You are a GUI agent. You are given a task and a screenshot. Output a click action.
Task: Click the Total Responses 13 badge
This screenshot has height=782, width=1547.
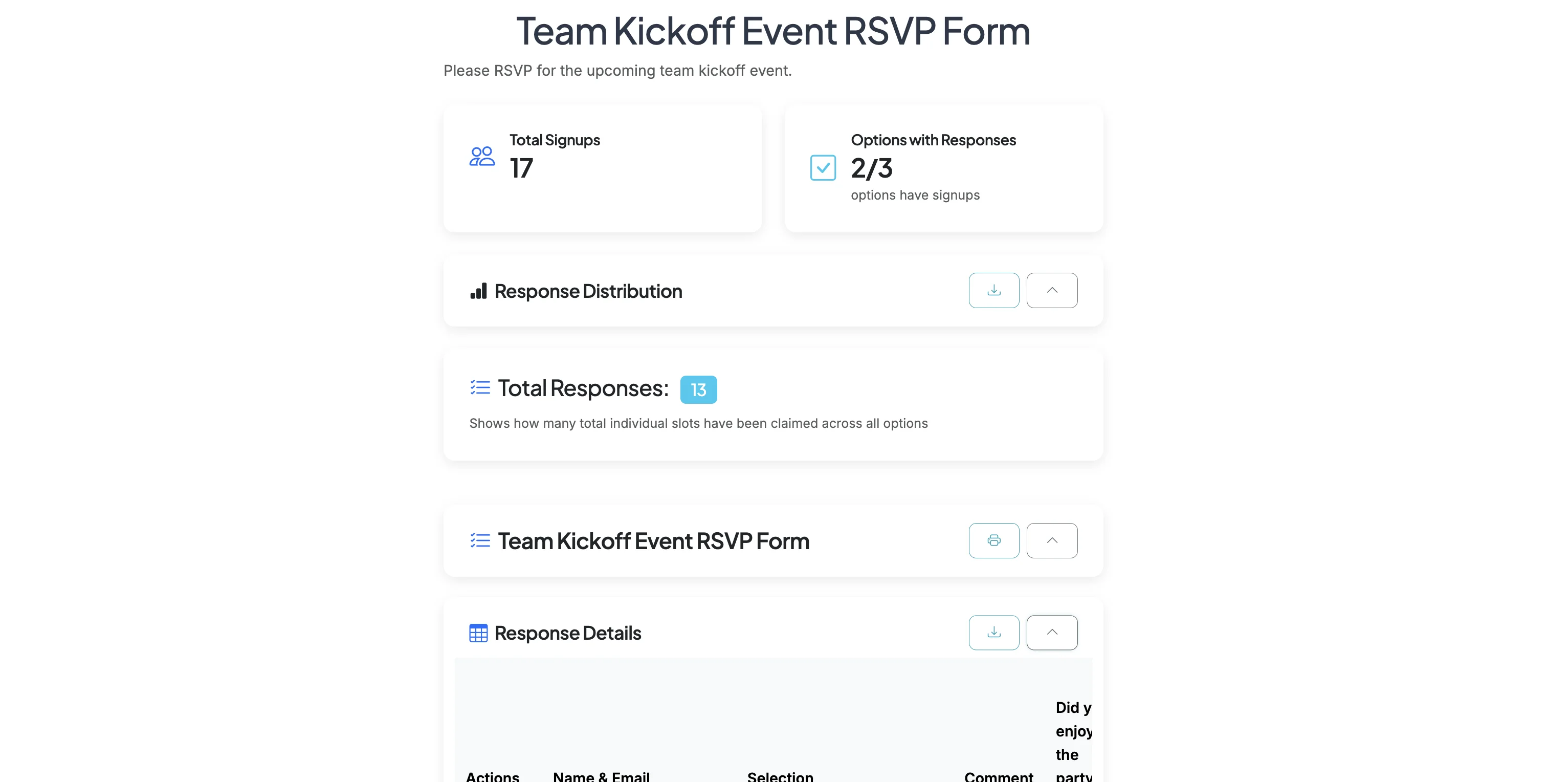coord(698,390)
